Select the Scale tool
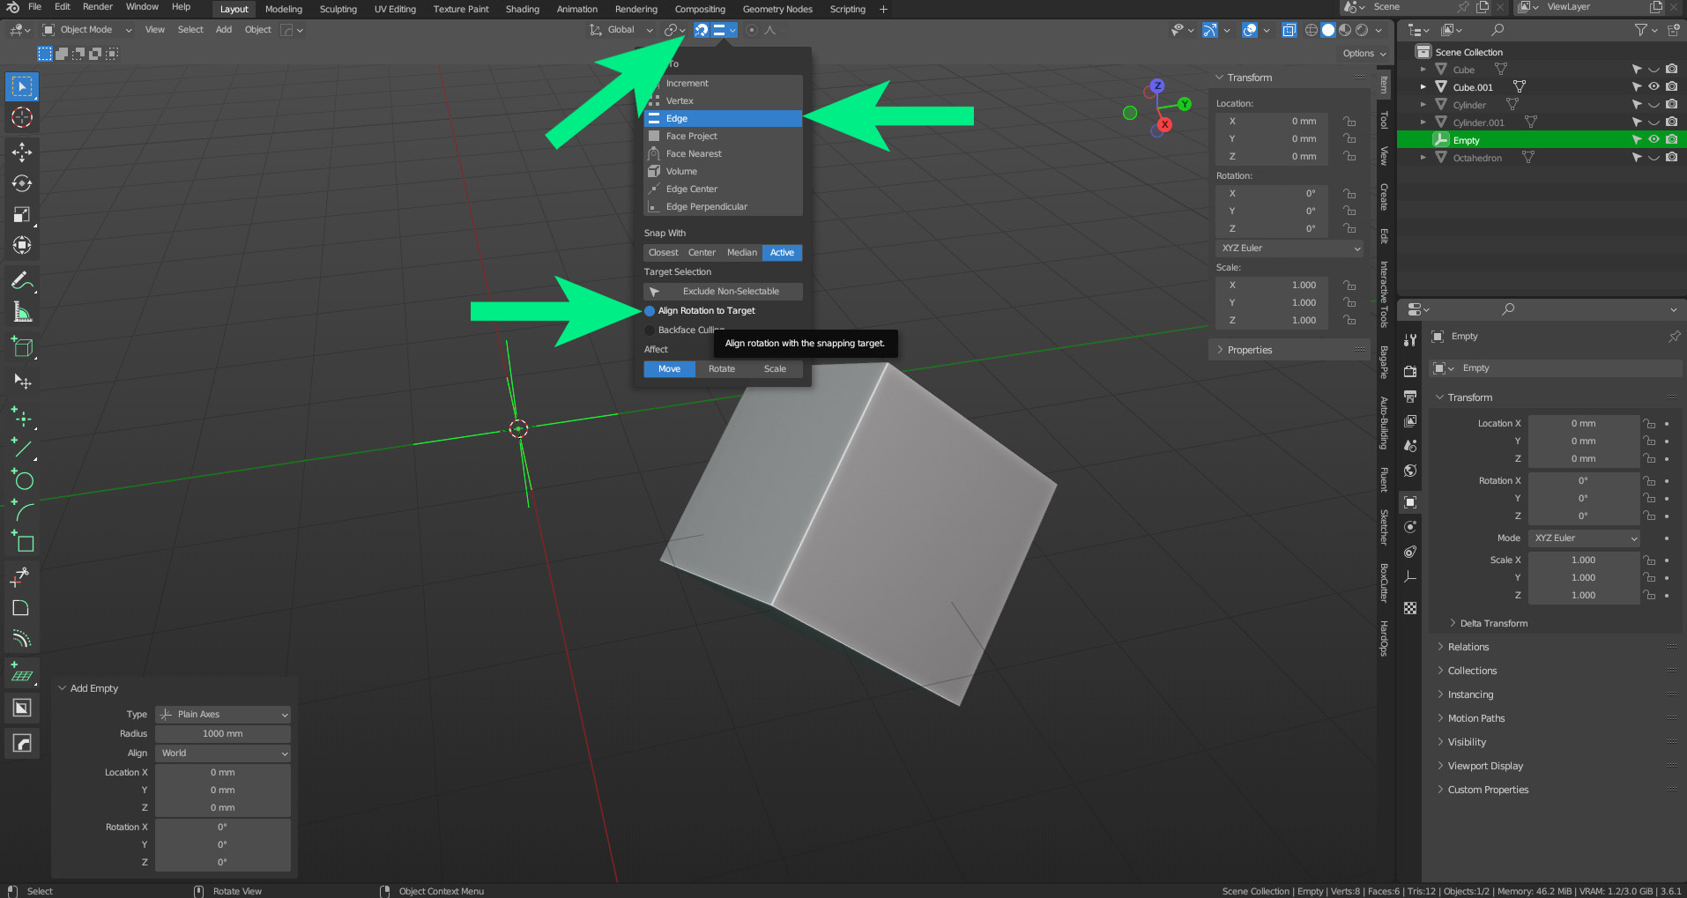Screen dimensions: 1687x898 pyautogui.click(x=22, y=215)
